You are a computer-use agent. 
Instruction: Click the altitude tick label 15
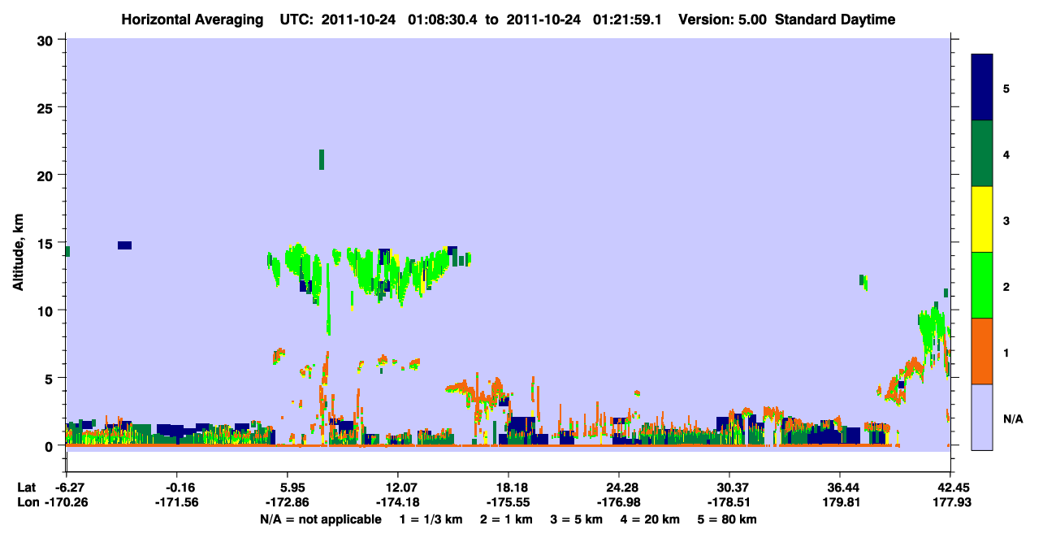[47, 242]
